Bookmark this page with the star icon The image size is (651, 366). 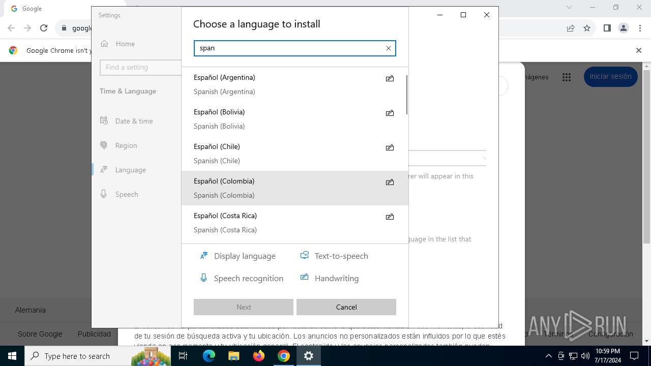click(587, 28)
